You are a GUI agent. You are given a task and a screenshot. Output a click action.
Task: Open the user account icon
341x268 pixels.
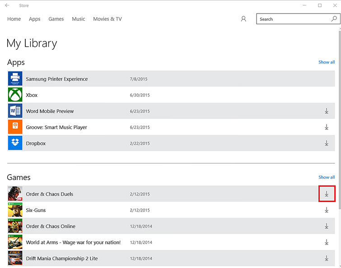coord(243,19)
